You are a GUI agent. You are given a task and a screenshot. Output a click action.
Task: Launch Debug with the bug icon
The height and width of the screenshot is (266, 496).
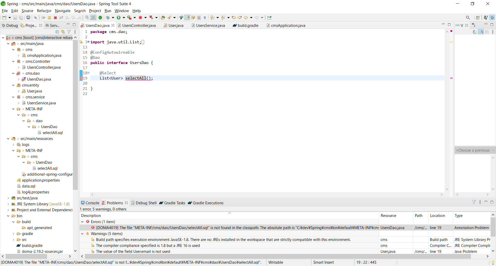pos(108,18)
